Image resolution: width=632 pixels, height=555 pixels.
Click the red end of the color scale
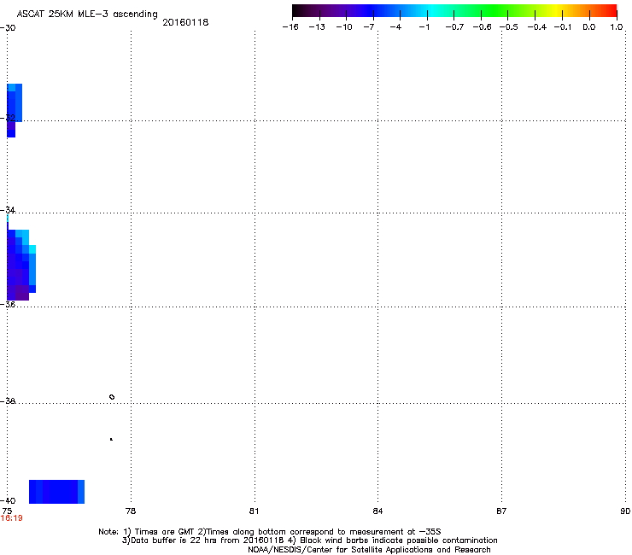(x=609, y=11)
